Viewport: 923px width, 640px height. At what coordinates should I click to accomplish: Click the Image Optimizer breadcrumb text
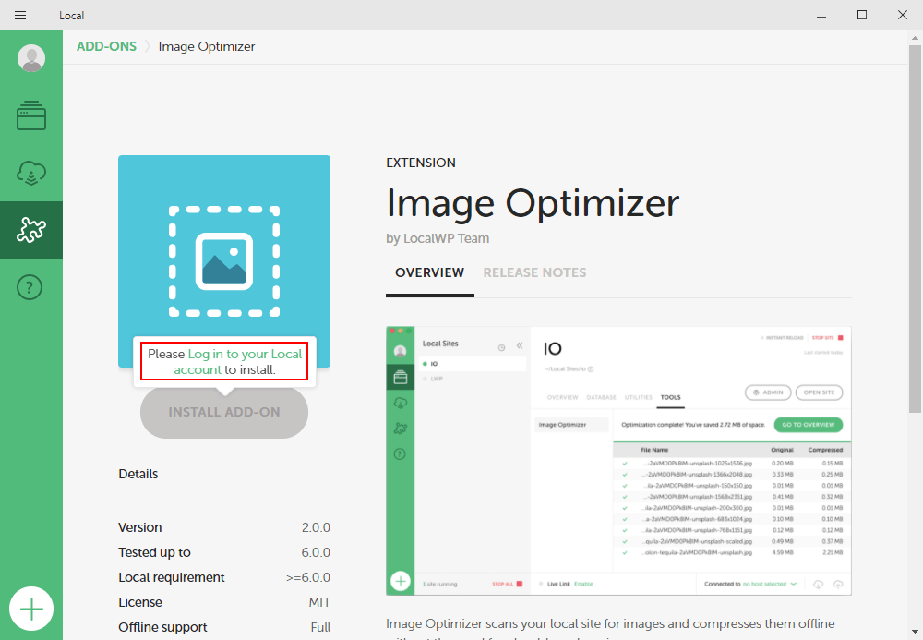[x=207, y=46]
